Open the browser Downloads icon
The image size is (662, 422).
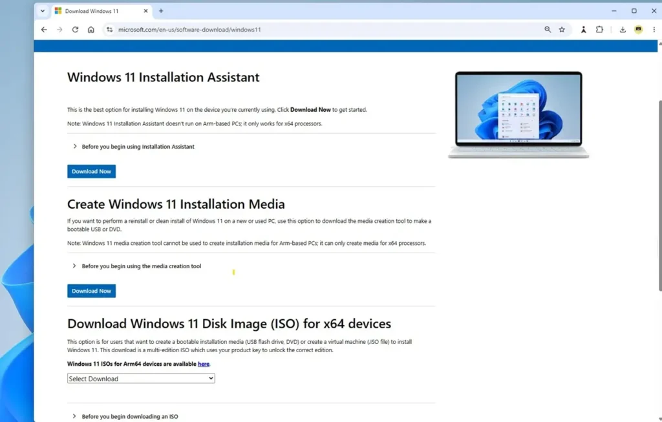623,30
